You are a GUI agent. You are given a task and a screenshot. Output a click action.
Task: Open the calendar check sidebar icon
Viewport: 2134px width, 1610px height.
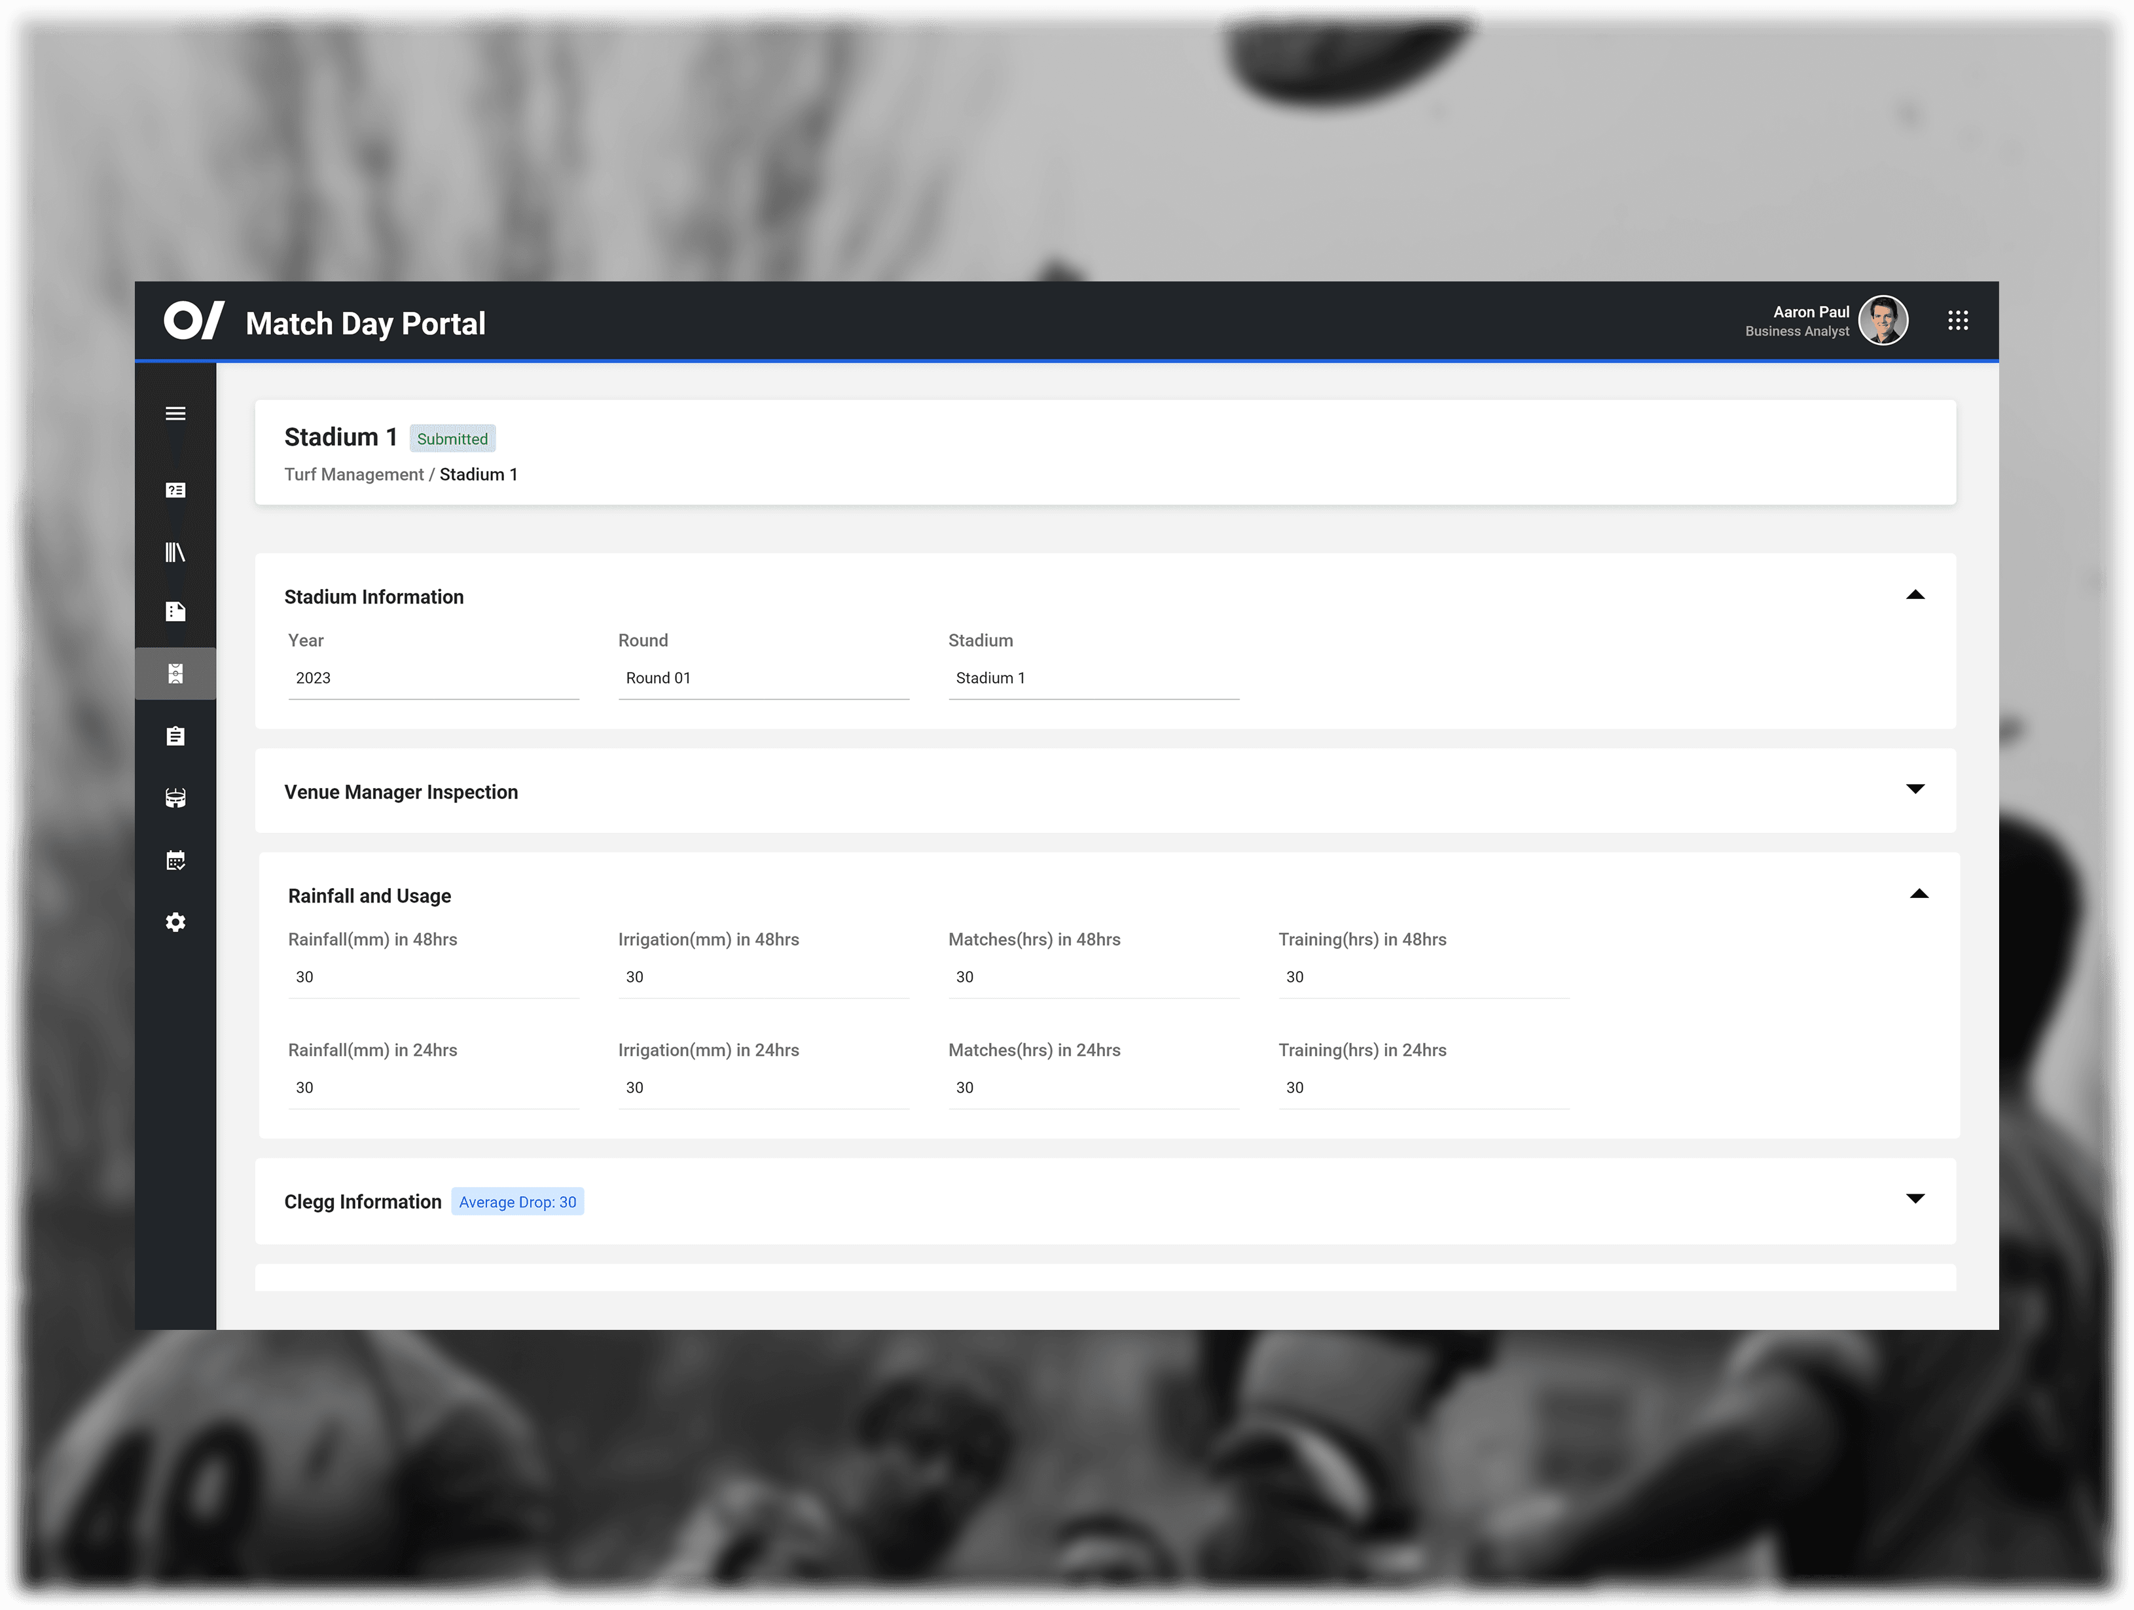tap(175, 861)
